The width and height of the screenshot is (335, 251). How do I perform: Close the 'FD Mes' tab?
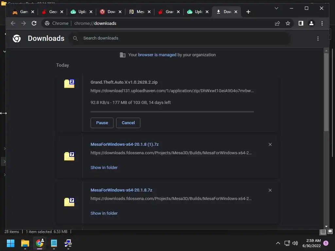click(149, 12)
